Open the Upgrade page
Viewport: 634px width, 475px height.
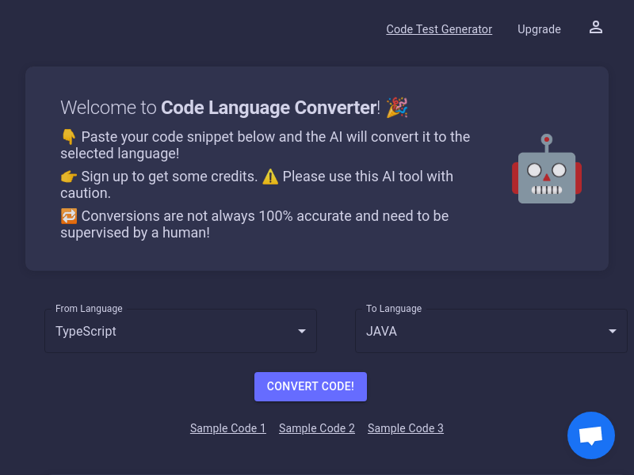(x=539, y=28)
